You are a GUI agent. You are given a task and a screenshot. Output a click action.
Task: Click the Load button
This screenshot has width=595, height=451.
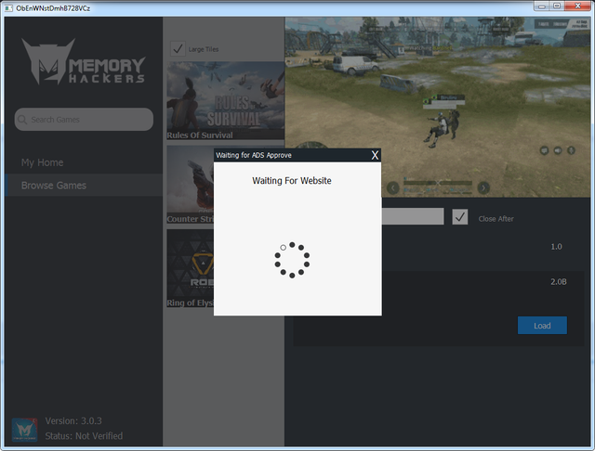pyautogui.click(x=542, y=326)
